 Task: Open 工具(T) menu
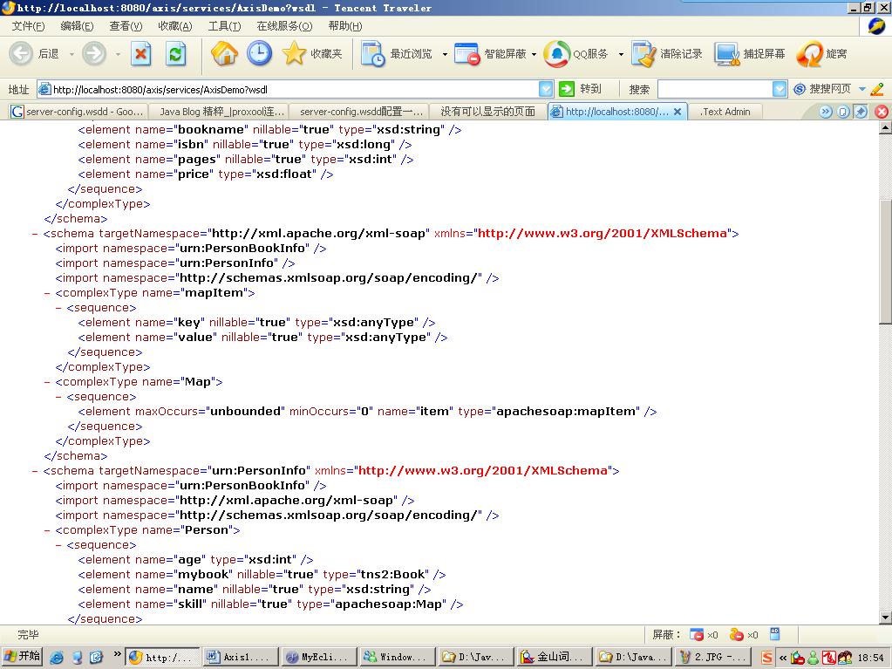(x=224, y=26)
